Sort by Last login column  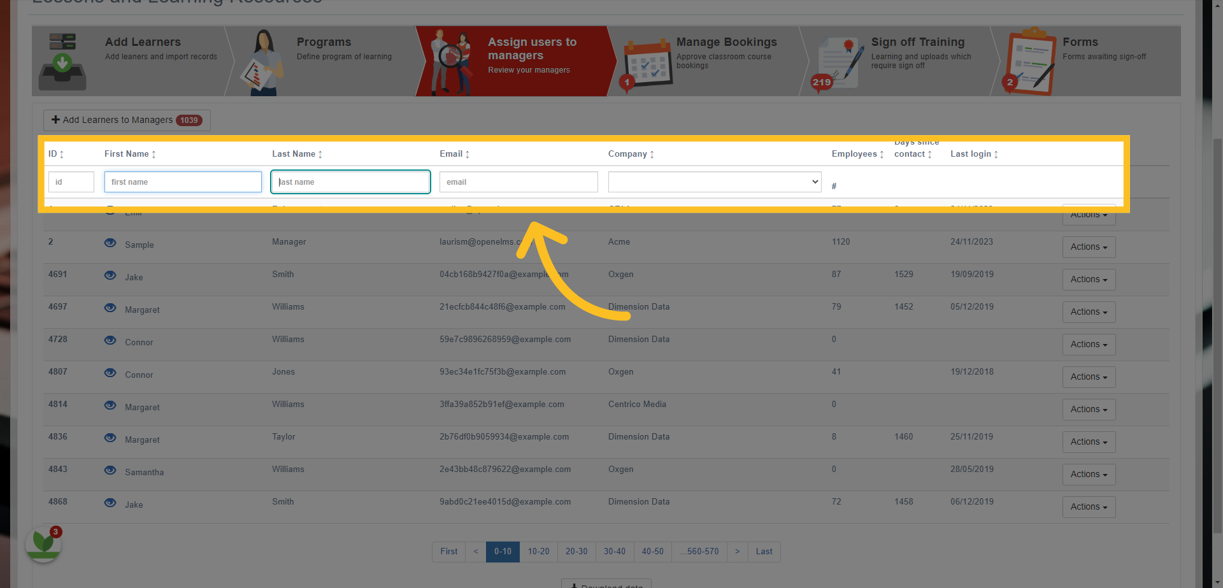974,154
